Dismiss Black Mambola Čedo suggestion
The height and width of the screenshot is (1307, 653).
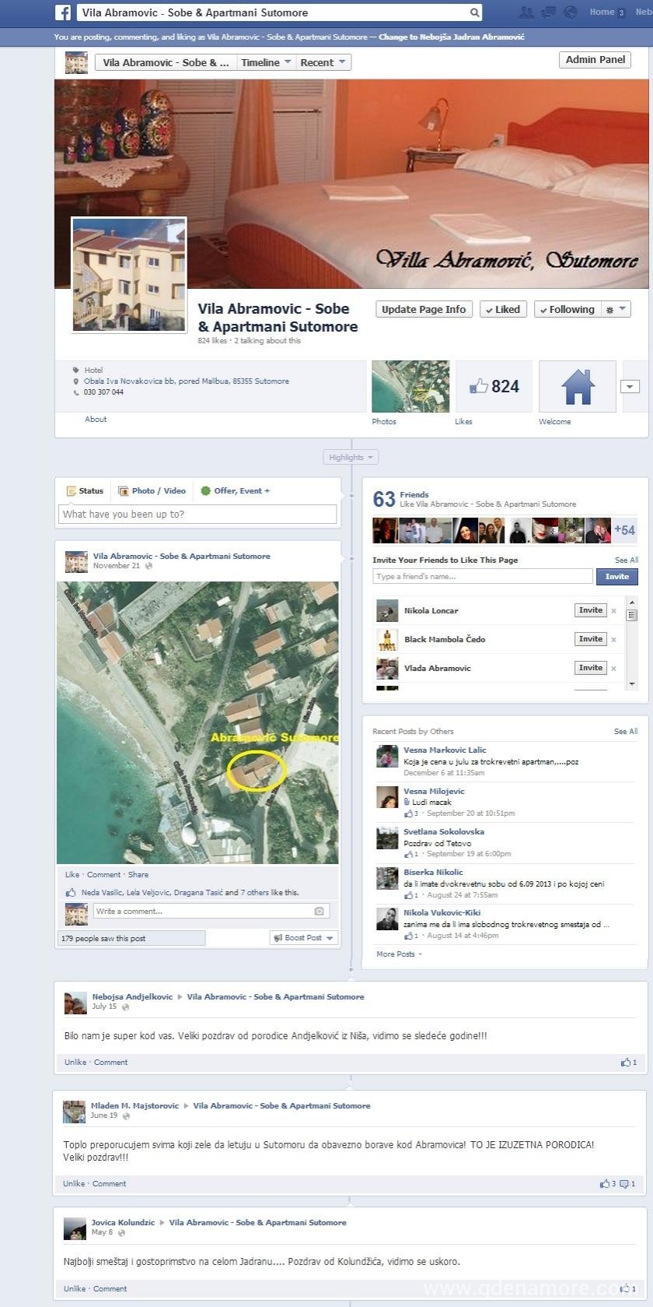tap(614, 640)
